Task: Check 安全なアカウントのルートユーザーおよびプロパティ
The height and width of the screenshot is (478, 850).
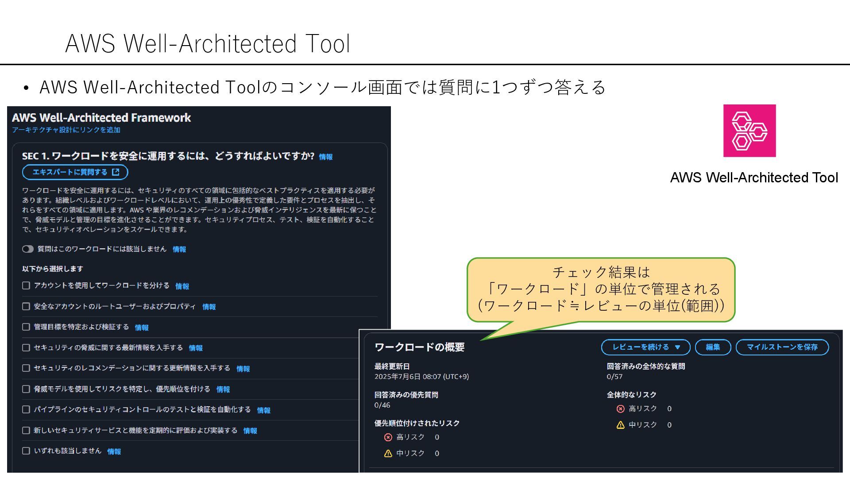Action: 26,306
